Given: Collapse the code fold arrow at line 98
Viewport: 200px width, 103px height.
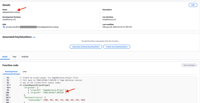Looking at the screenshot, I should pyautogui.click(x=10, y=88).
